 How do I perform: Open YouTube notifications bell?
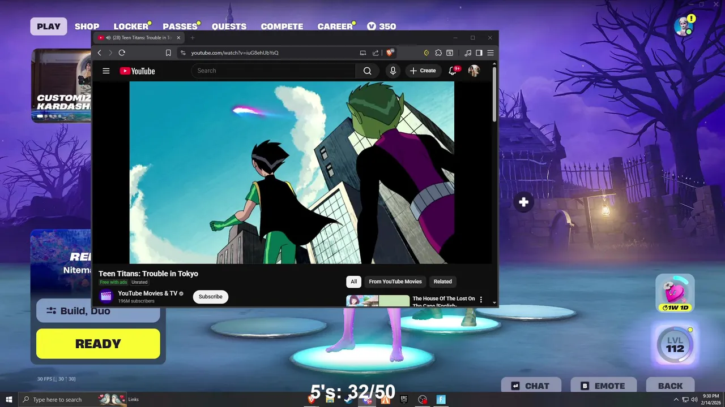click(x=453, y=71)
